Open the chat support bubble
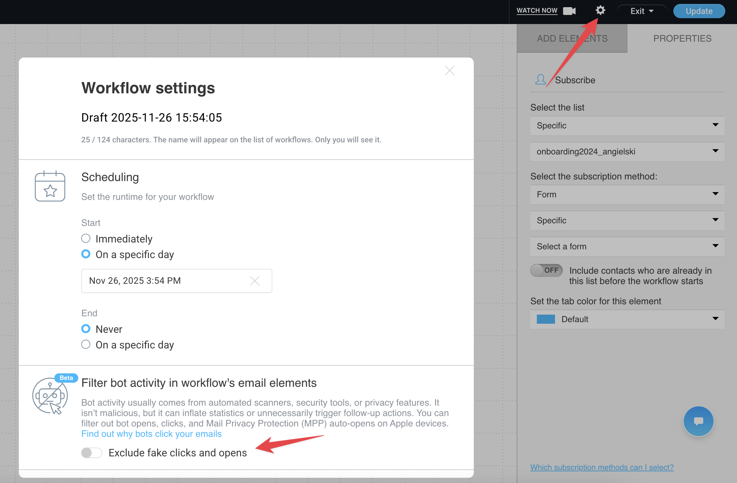This screenshot has width=737, height=483. coord(699,421)
